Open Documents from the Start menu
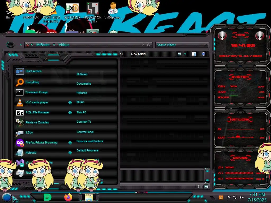Viewport: 271px width, 203px height. point(84,84)
